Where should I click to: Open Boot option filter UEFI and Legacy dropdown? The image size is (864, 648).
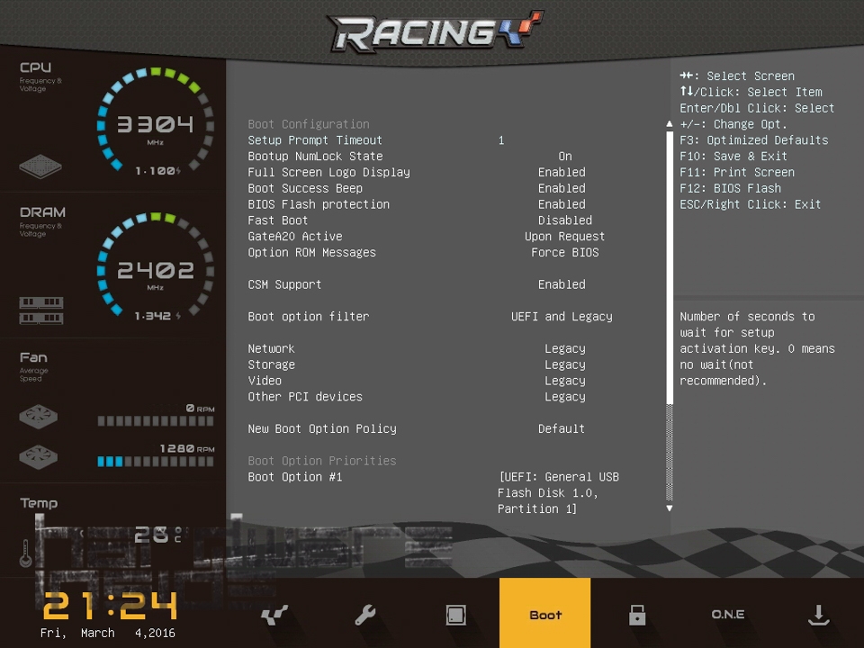pos(562,317)
